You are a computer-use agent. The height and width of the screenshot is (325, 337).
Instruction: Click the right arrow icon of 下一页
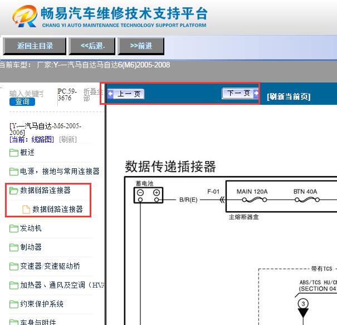click(x=256, y=93)
